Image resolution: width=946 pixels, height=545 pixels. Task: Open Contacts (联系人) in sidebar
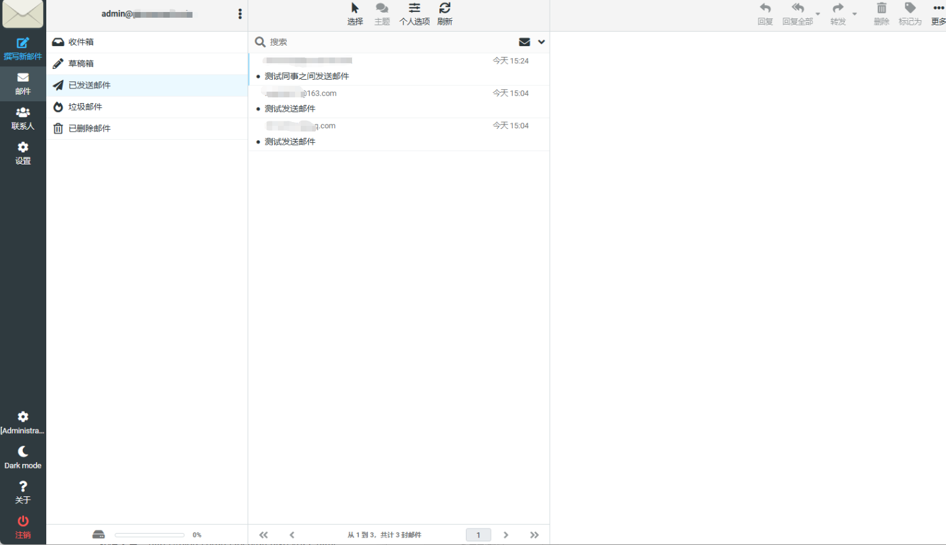click(23, 118)
